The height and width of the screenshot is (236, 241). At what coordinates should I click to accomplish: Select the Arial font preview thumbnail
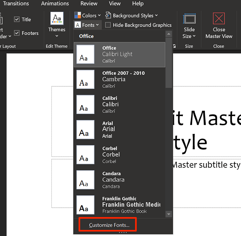click(x=85, y=129)
